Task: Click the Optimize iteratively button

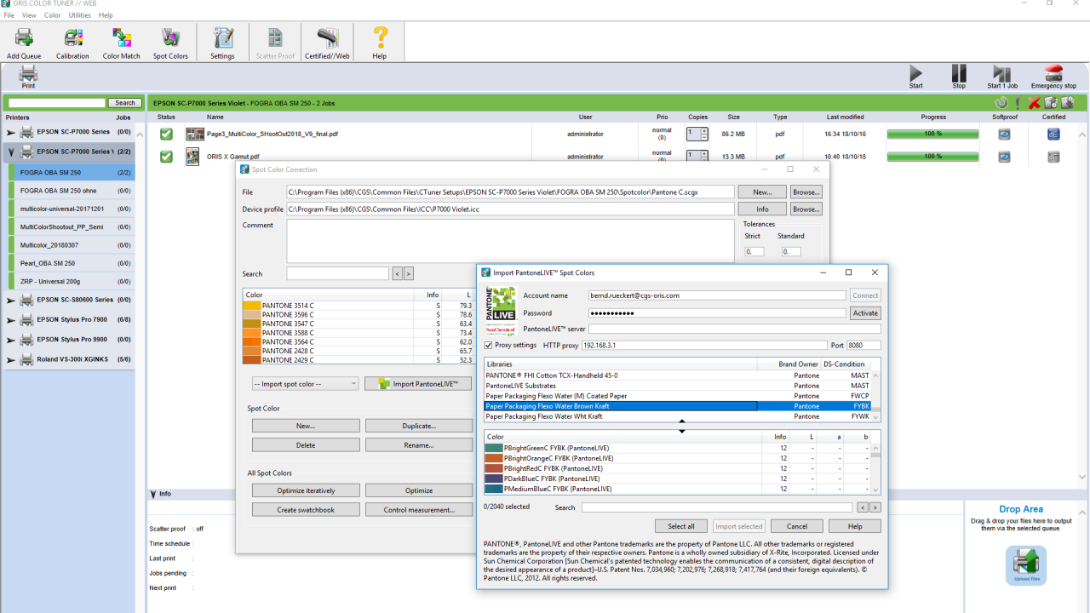Action: click(x=306, y=490)
